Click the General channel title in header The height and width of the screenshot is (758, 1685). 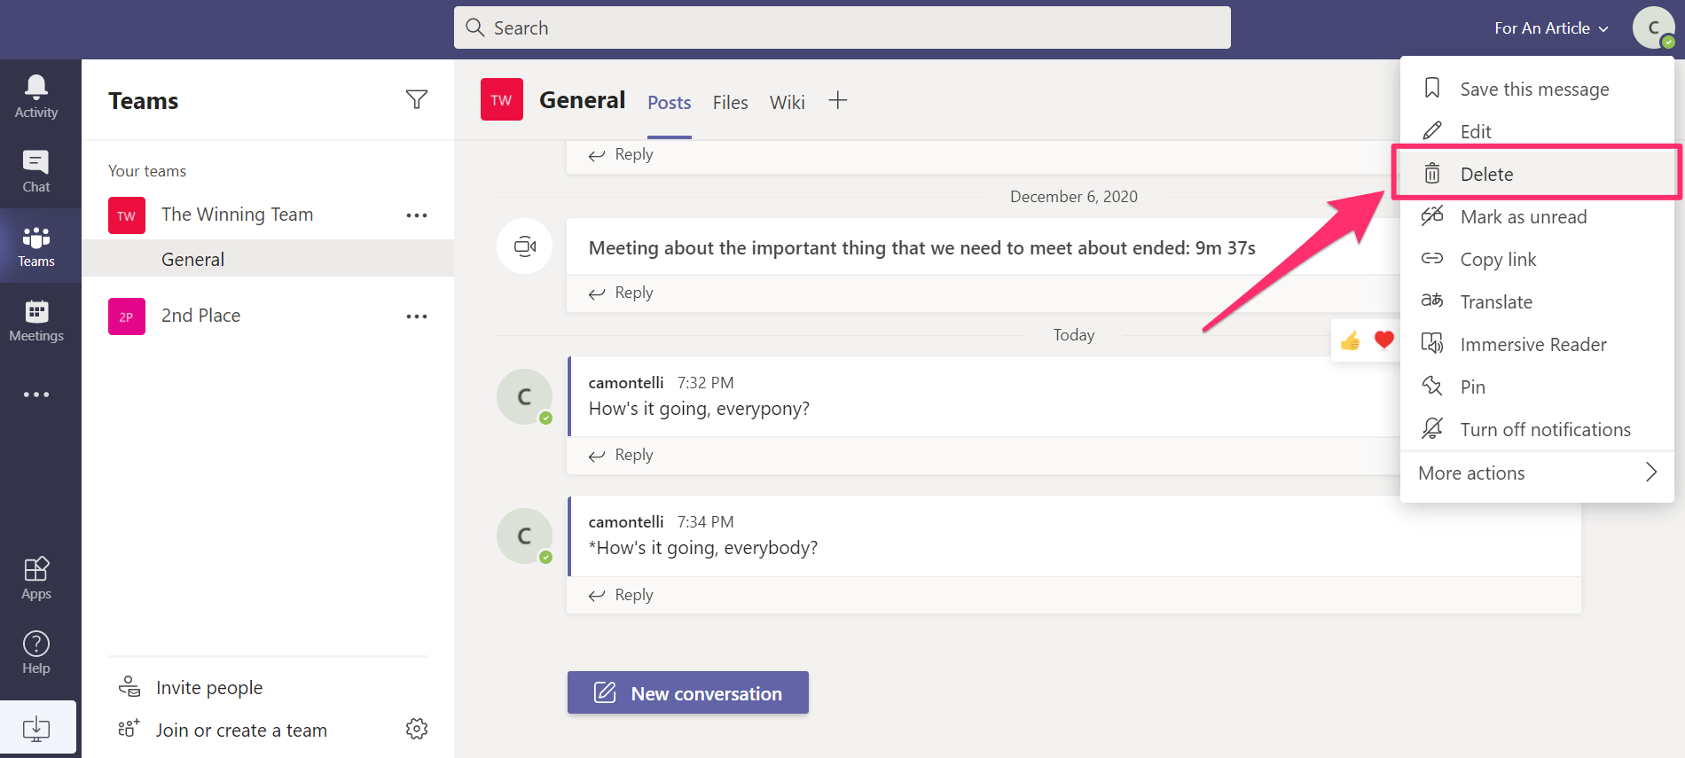(x=583, y=100)
